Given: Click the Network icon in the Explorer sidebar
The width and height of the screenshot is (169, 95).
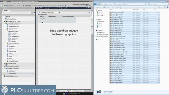Looking at the screenshot, I should point(96,40).
